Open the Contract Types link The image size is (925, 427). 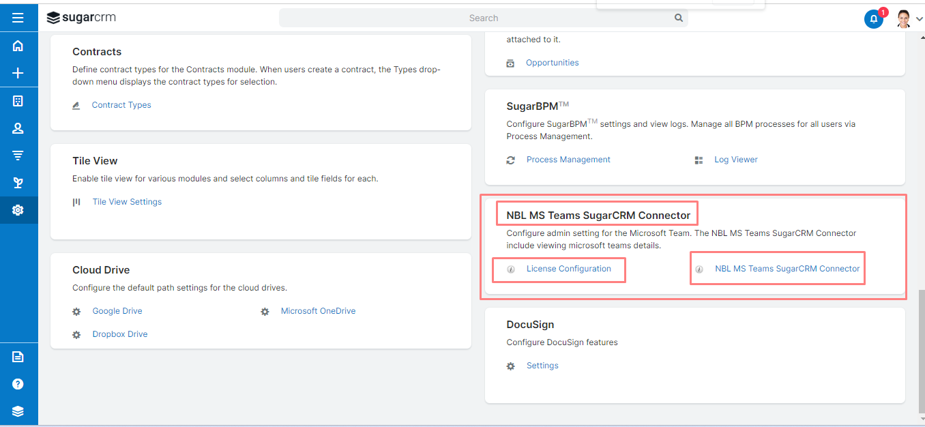coord(121,105)
